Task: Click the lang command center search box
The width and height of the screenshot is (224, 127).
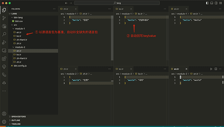Action: (x=117, y=3)
